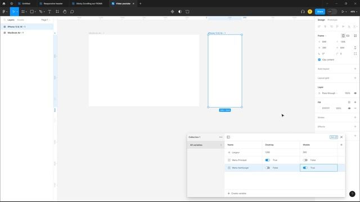Click the fill color swatch FFFFFF

coord(319,108)
